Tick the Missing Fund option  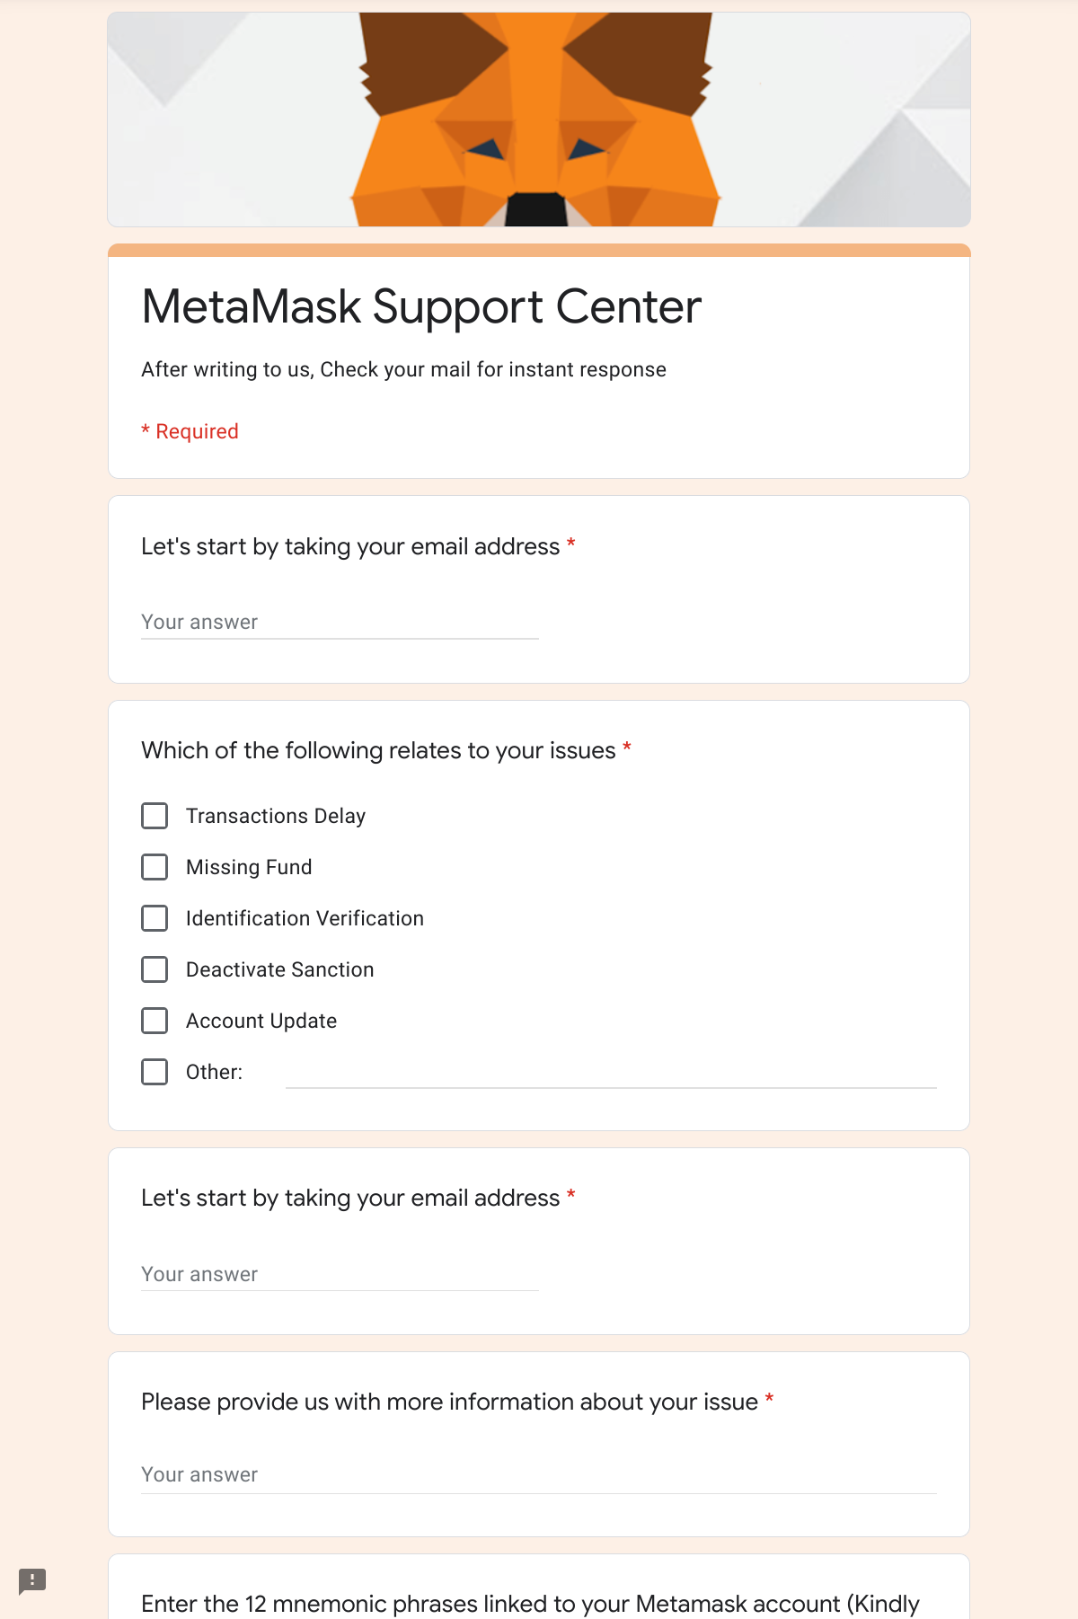(155, 867)
